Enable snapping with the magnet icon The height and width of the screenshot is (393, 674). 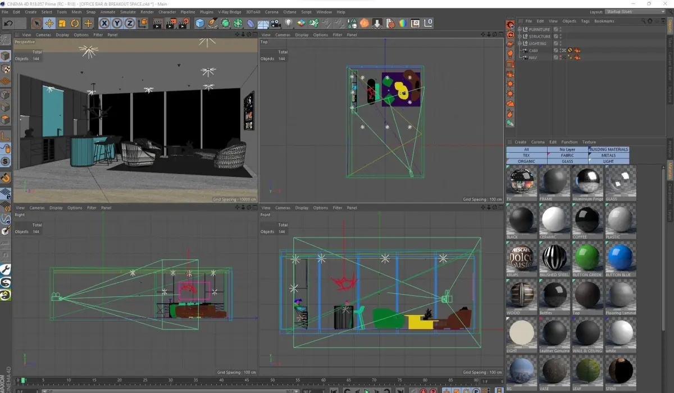click(6, 178)
